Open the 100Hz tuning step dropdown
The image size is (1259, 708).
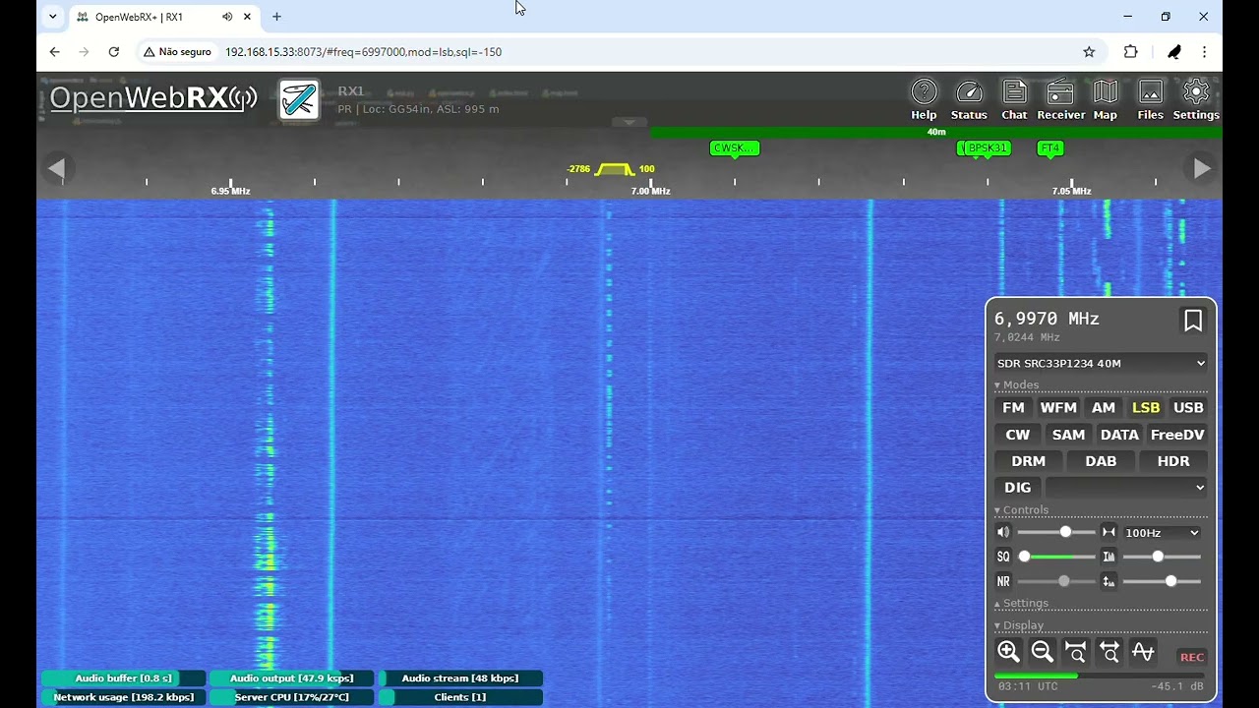click(1163, 533)
